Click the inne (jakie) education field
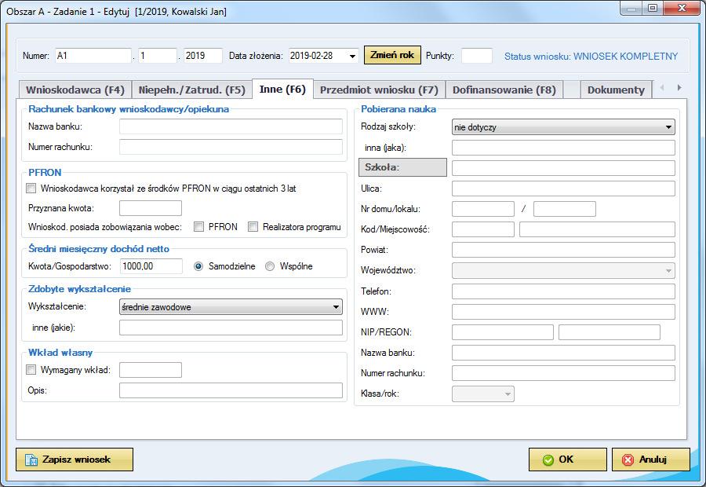 [231, 328]
